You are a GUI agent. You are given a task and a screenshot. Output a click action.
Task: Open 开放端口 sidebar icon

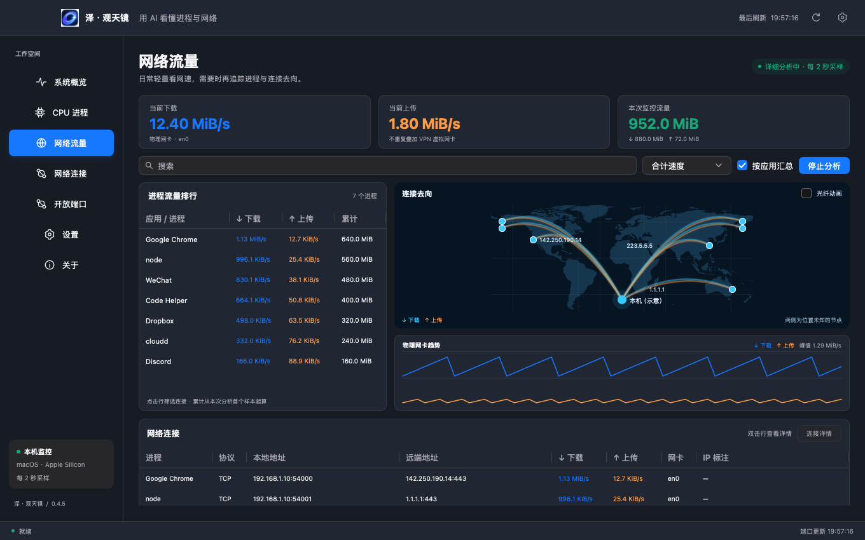[41, 204]
